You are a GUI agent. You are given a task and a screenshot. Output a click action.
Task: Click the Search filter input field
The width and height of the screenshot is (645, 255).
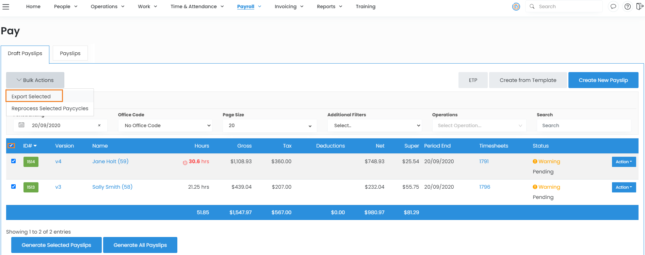coord(584,125)
